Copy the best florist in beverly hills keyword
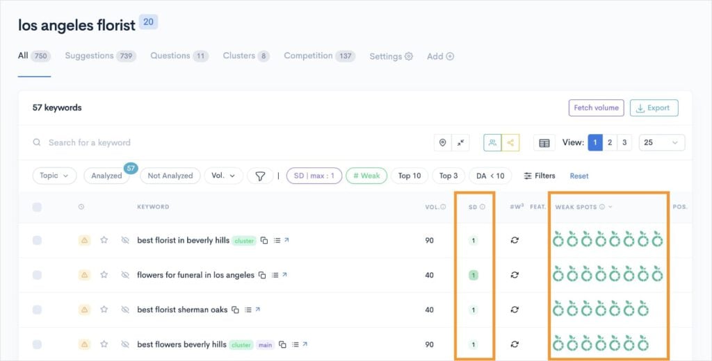The width and height of the screenshot is (712, 361). (x=264, y=240)
